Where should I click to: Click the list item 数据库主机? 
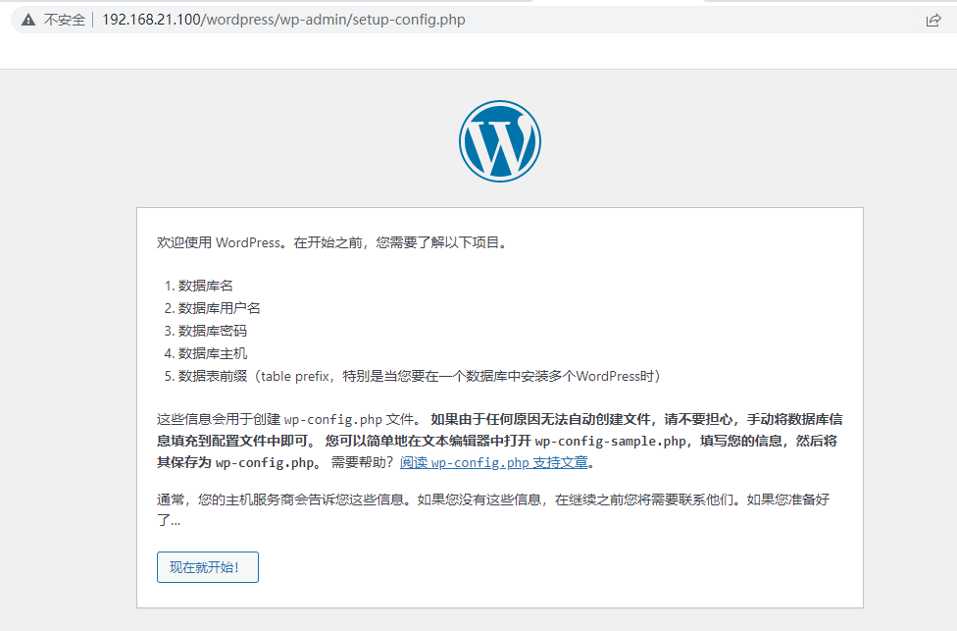[213, 353]
